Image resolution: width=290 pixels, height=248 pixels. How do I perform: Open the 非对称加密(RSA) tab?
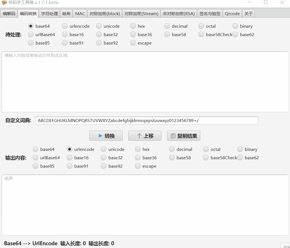click(179, 13)
